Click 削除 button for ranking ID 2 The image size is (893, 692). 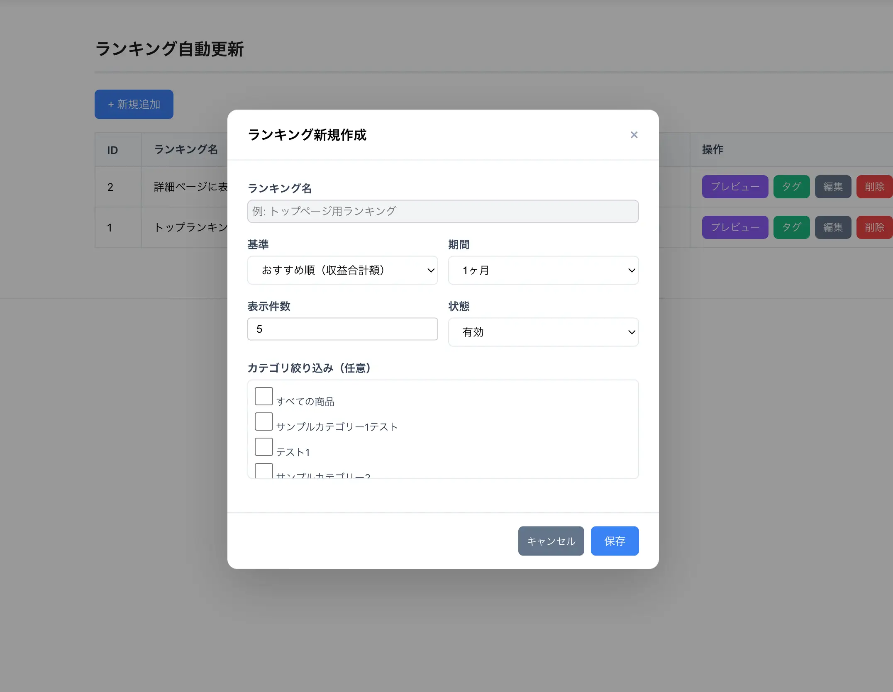874,187
